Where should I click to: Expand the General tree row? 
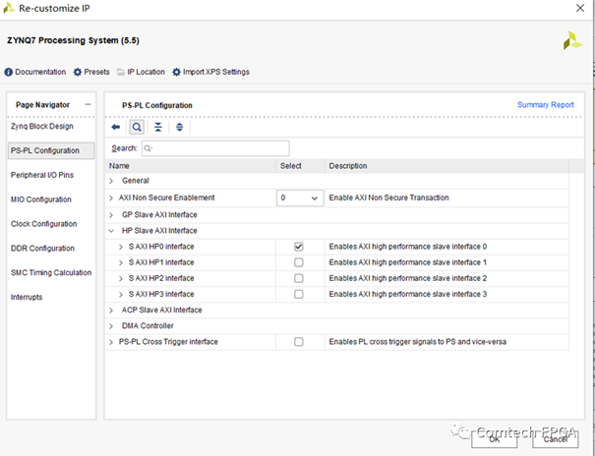[x=111, y=181]
